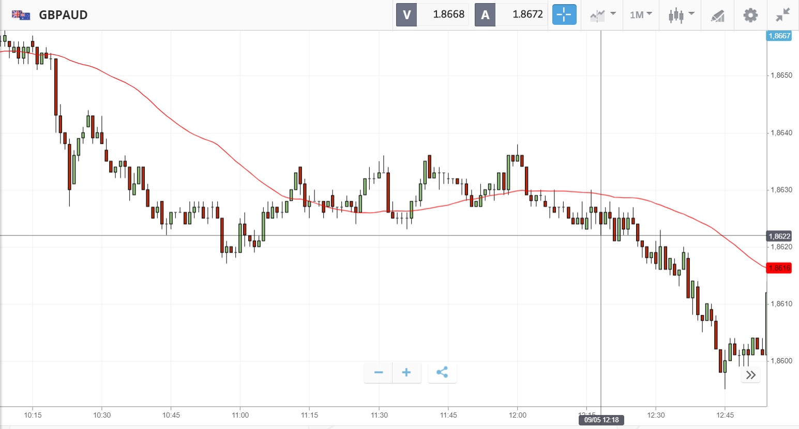
Task: Click the red moving average label 1,8616
Action: coord(779,268)
